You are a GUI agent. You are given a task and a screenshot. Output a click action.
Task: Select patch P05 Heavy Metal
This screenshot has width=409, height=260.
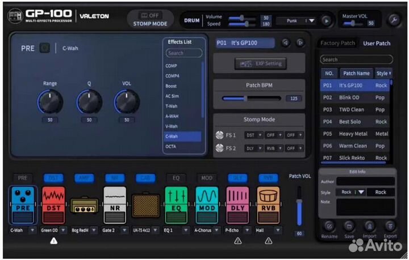pyautogui.click(x=354, y=134)
